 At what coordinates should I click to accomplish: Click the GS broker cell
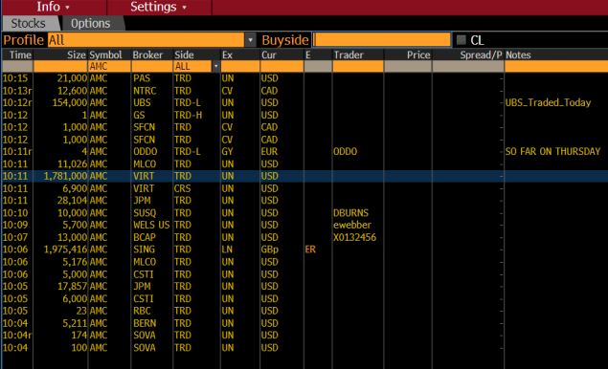click(139, 115)
